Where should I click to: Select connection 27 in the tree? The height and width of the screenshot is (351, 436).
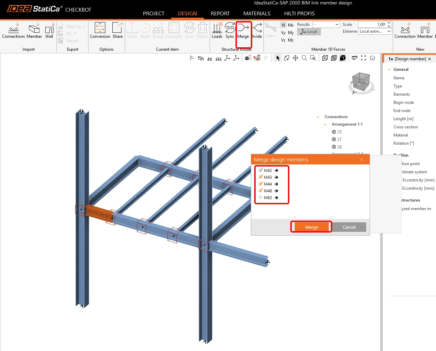point(337,139)
